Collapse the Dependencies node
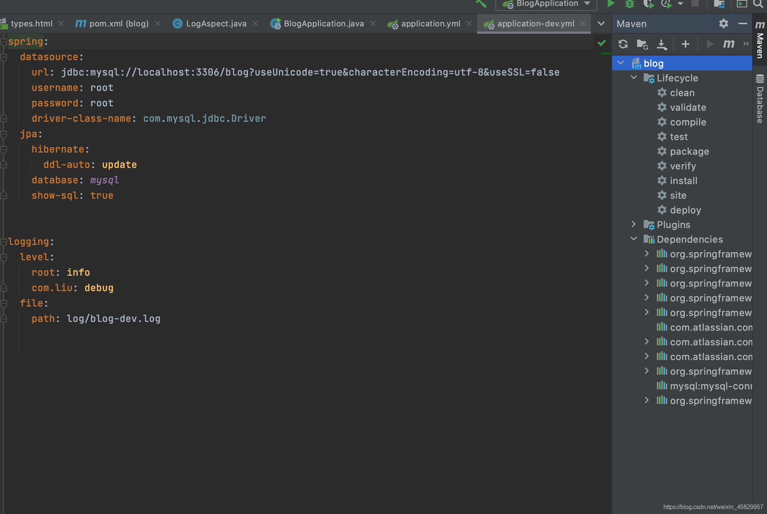The width and height of the screenshot is (767, 514). [x=634, y=239]
